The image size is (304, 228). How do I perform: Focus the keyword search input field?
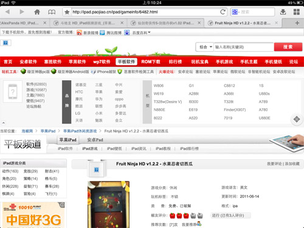coord(244,47)
